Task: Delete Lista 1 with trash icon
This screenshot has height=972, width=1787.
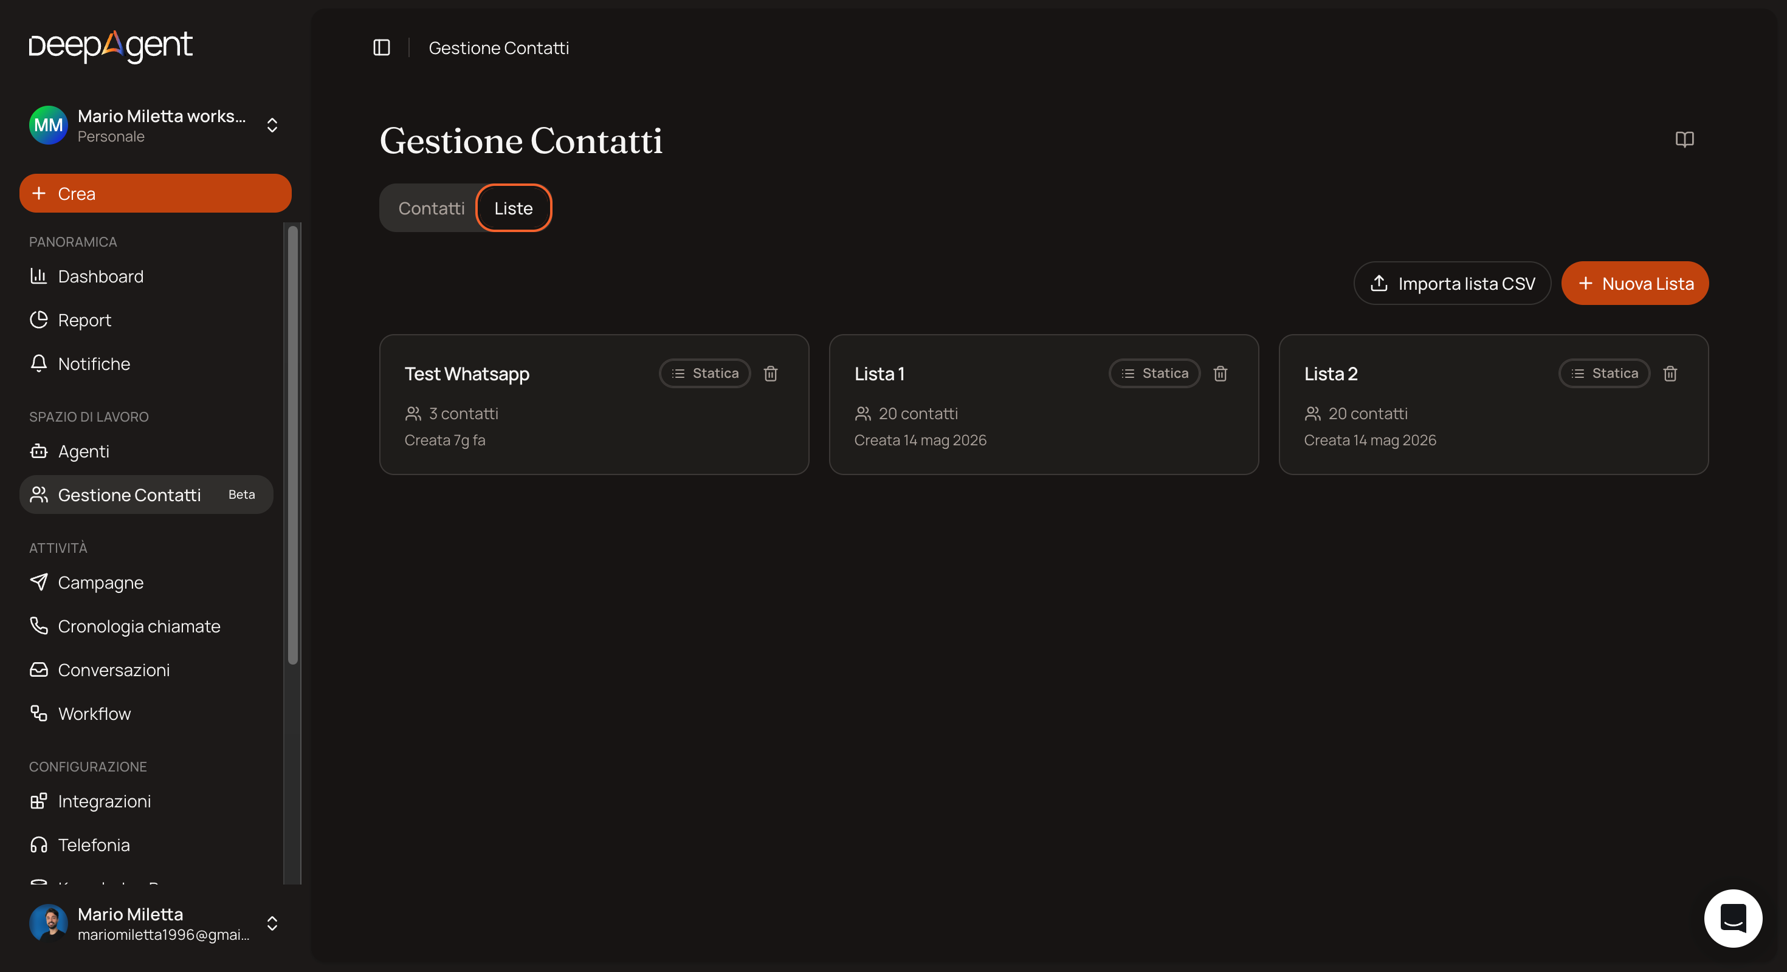Action: pos(1221,374)
